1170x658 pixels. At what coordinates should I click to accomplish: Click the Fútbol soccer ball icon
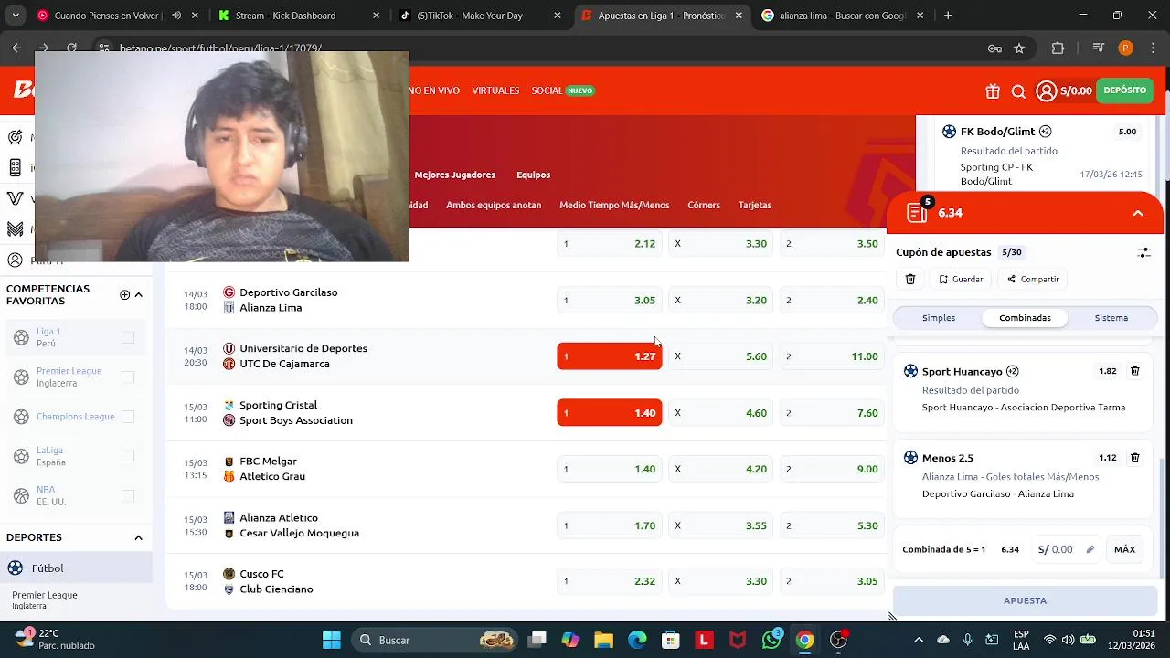(x=15, y=568)
